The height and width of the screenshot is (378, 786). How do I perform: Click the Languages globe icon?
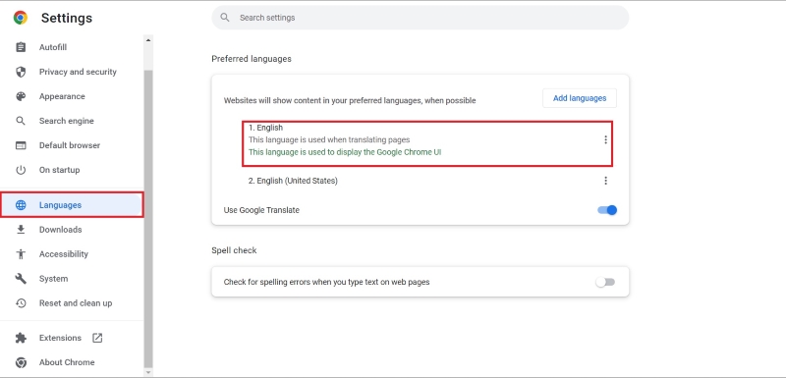point(21,205)
